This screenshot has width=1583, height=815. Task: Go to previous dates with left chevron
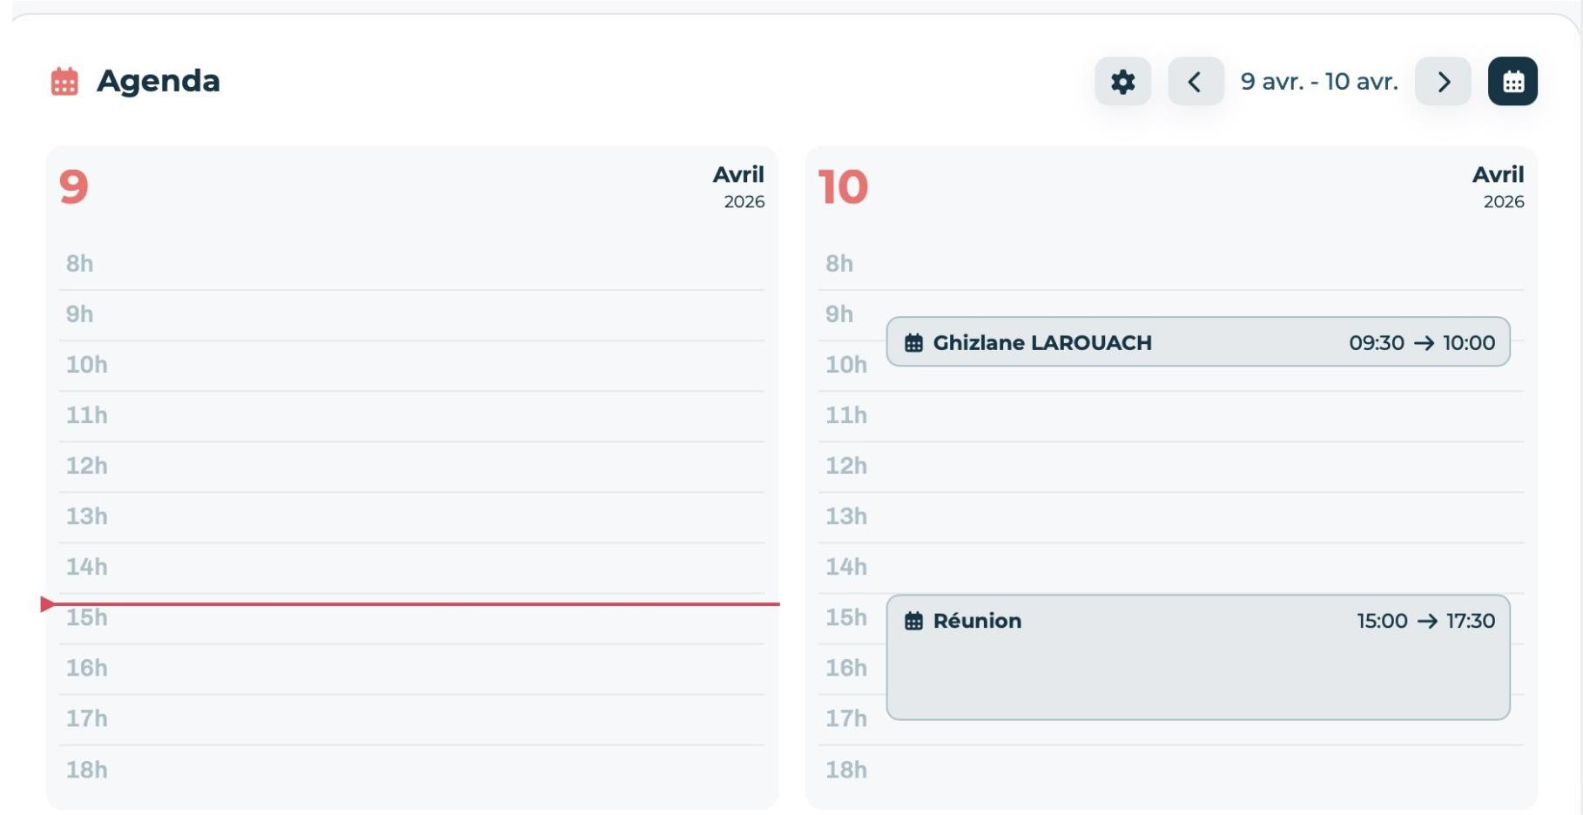coord(1196,82)
